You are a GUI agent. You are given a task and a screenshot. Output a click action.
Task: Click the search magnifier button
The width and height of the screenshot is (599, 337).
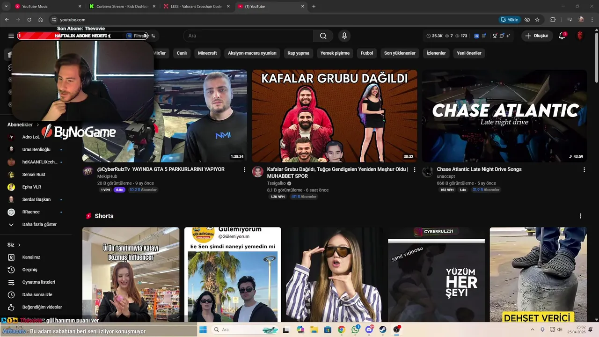pos(323,36)
